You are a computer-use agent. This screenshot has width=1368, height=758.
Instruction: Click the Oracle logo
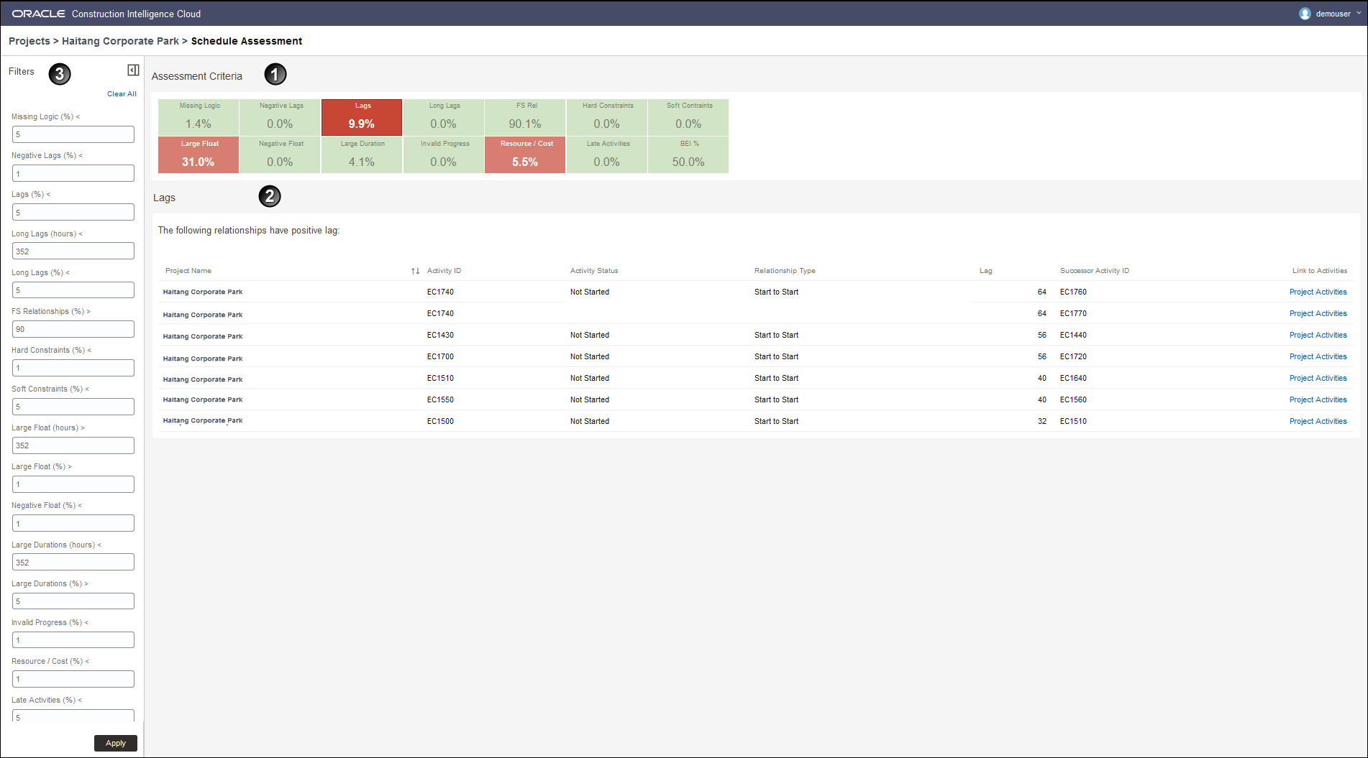tap(38, 12)
